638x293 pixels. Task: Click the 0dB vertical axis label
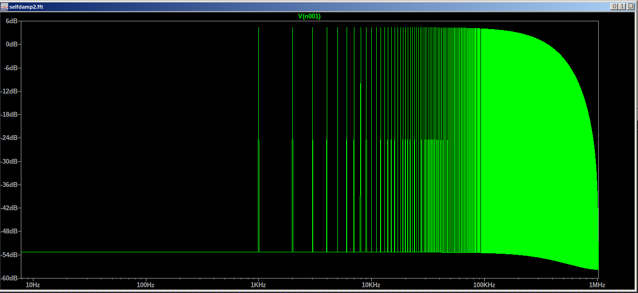12,44
